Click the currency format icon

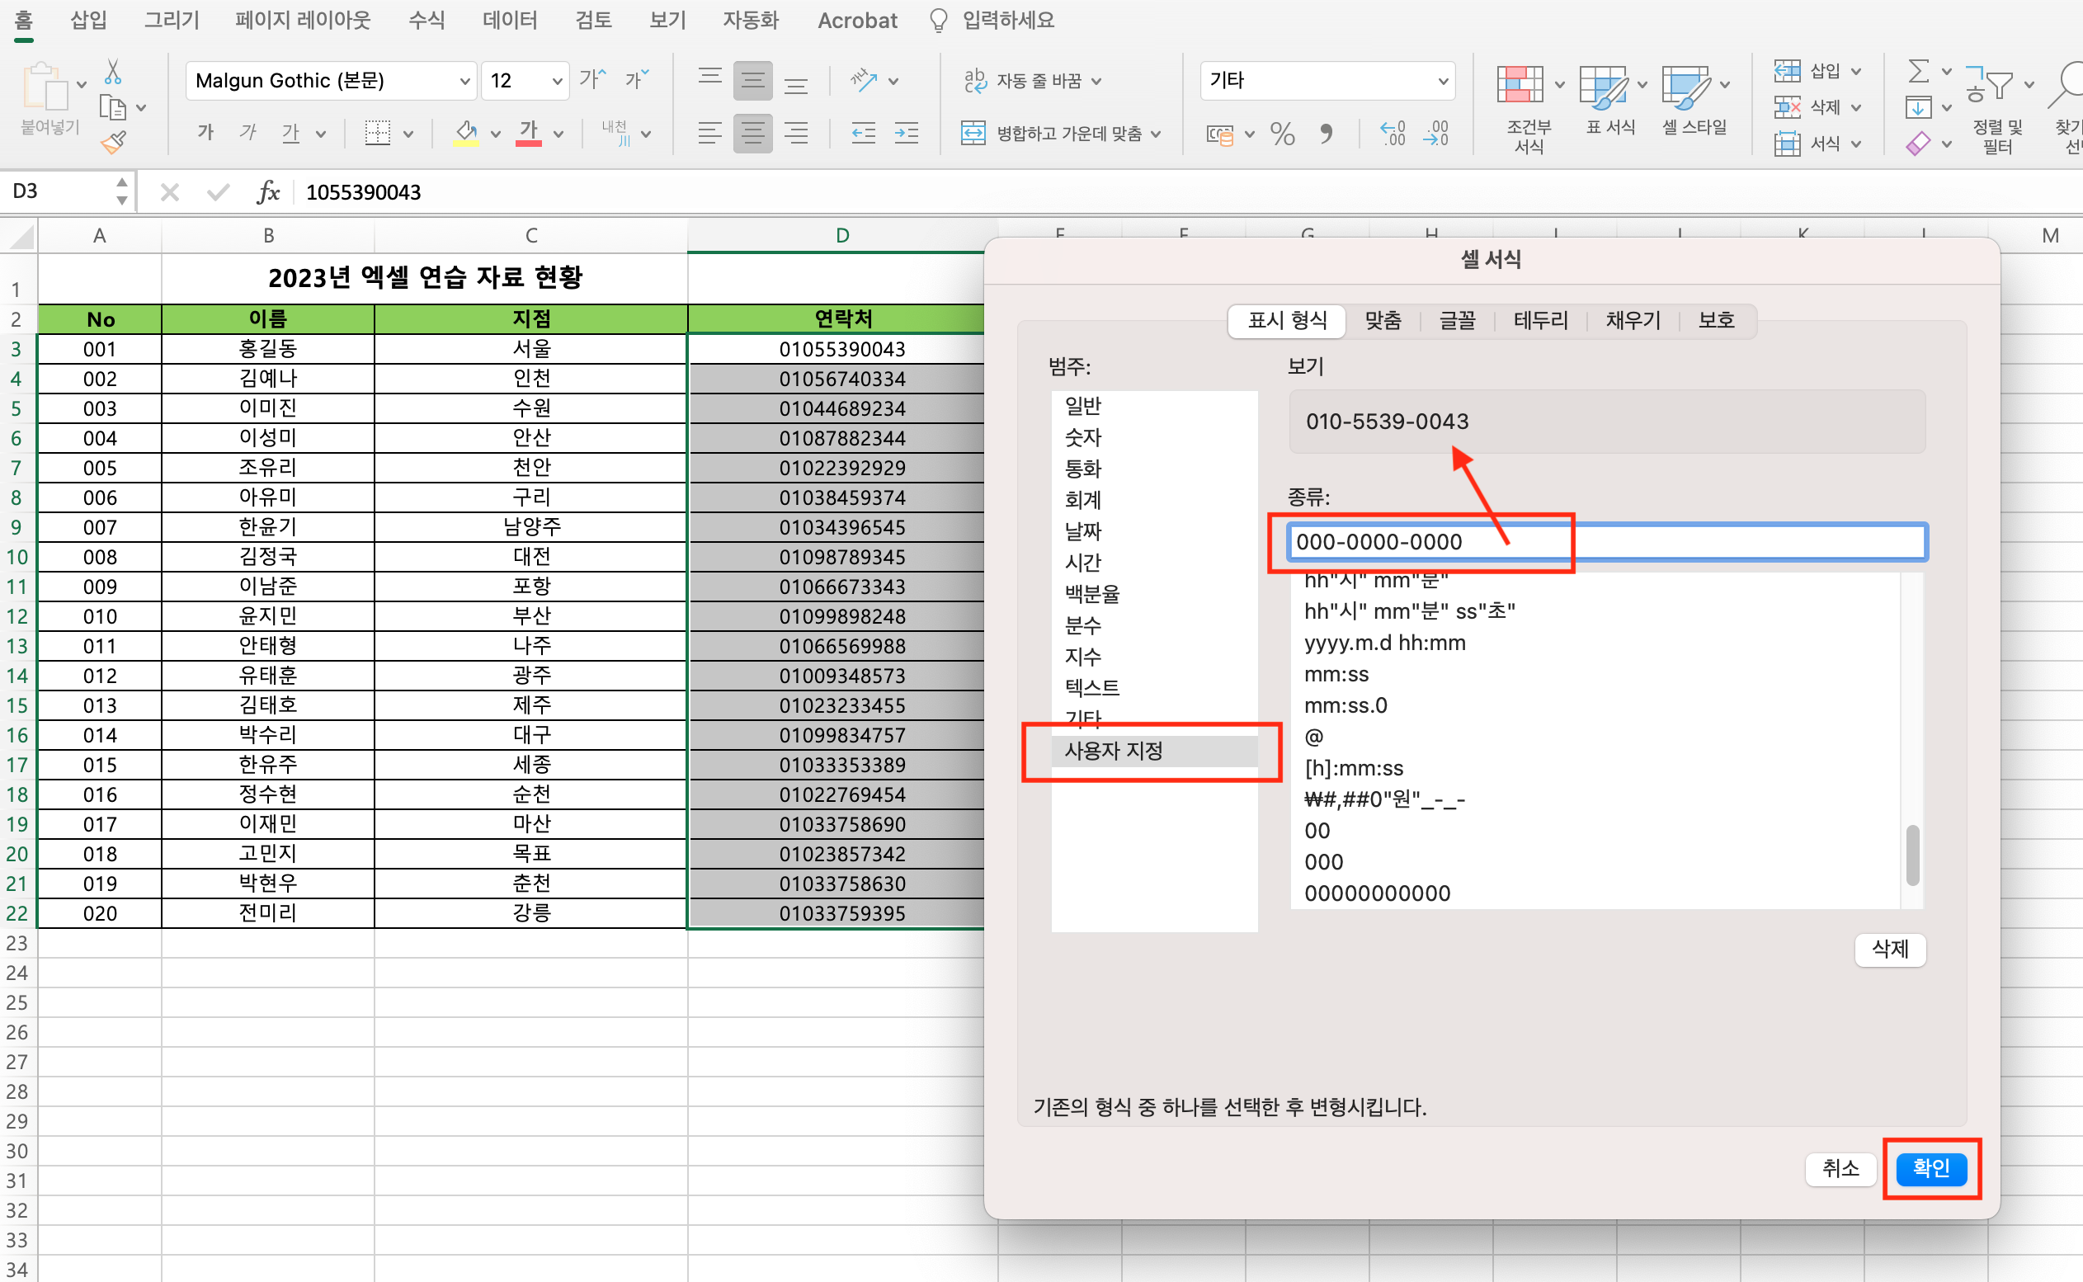(1220, 134)
